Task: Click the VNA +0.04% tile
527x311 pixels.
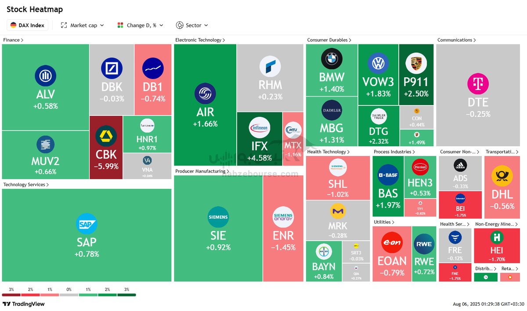Action: (147, 166)
